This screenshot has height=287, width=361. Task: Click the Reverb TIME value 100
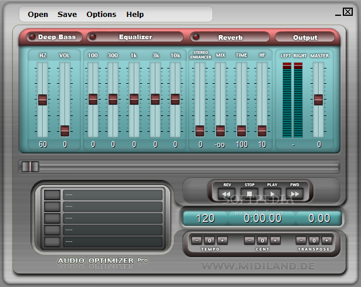coord(242,144)
